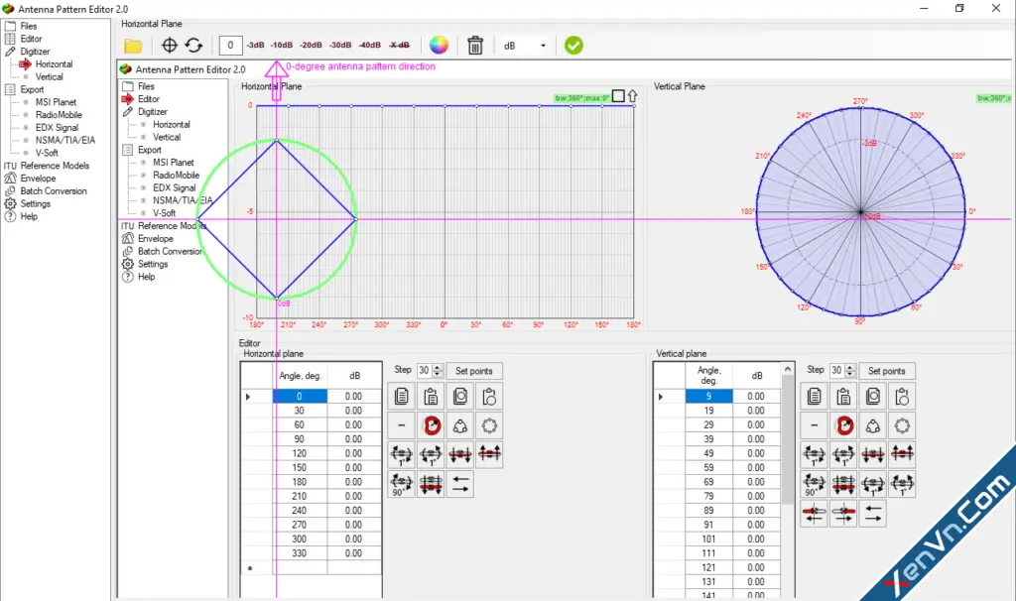The image size is (1016, 601).
Task: Select angle 180 row in Horizontal plane table
Action: [311, 482]
